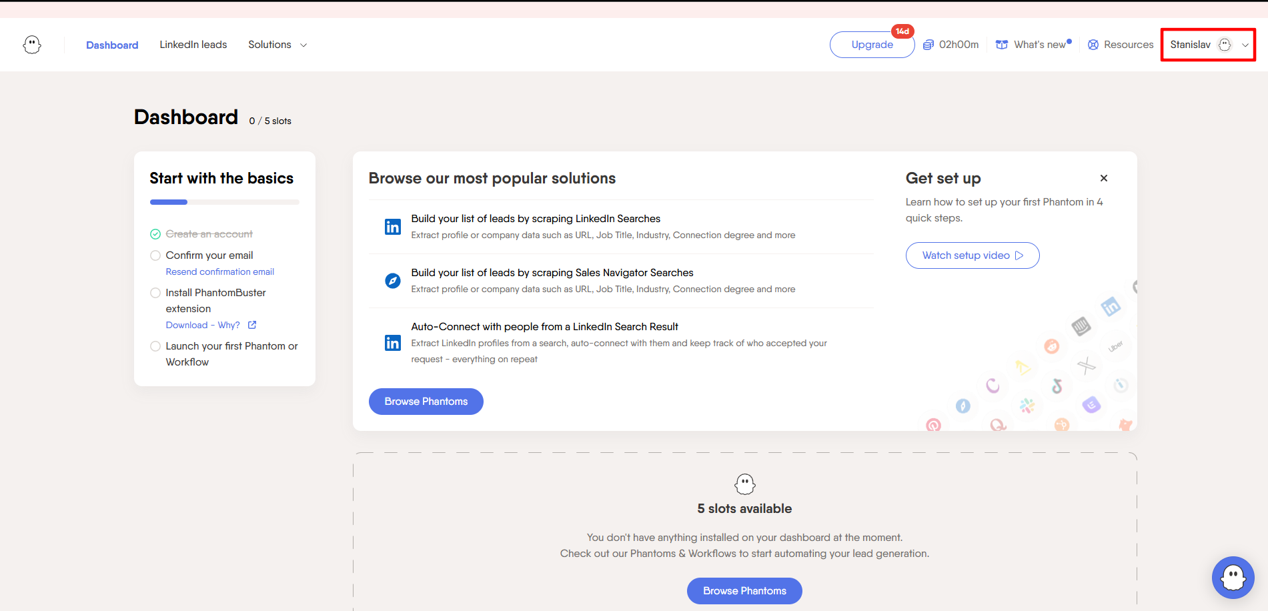Click the execution time coins icon
Image resolution: width=1268 pixels, height=611 pixels.
coord(928,45)
